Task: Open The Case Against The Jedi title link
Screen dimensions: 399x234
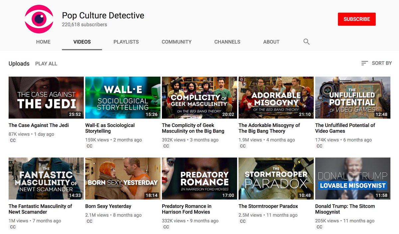Action: click(39, 125)
